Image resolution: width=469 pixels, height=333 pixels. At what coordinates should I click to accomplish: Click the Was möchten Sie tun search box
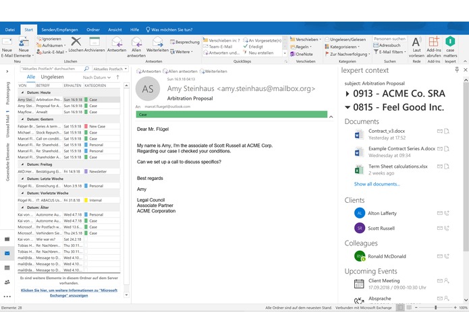(x=169, y=30)
